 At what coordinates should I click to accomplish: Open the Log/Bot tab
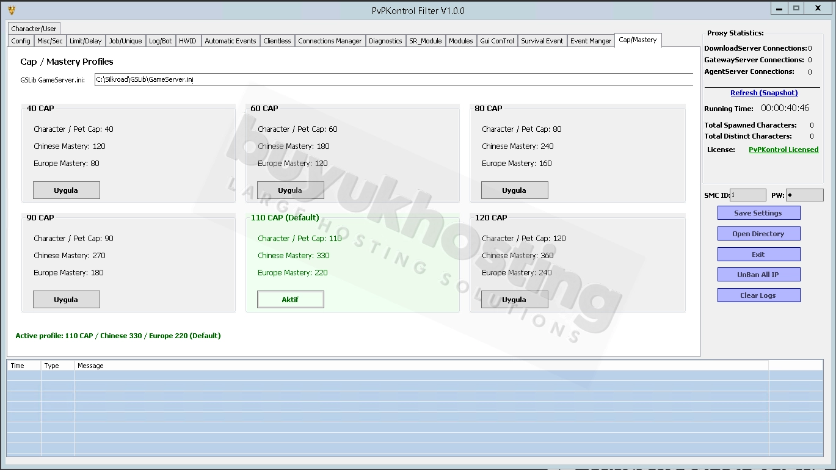click(161, 41)
